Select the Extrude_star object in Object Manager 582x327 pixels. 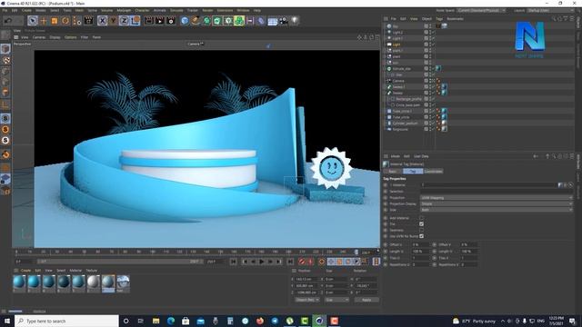click(x=402, y=69)
